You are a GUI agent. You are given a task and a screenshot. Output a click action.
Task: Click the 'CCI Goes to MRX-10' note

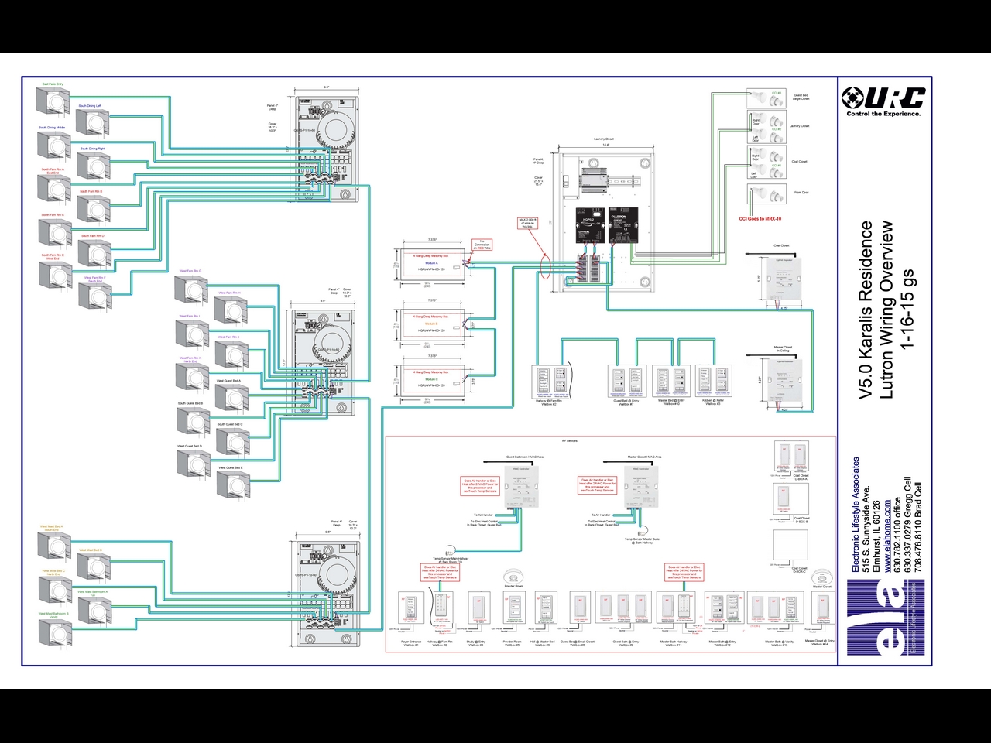tap(760, 219)
